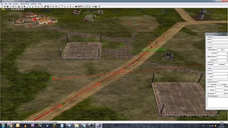The height and width of the screenshot is (128, 228).
Task: Open OBS Studio from the taskbar
Action: pyautogui.click(x=92, y=126)
